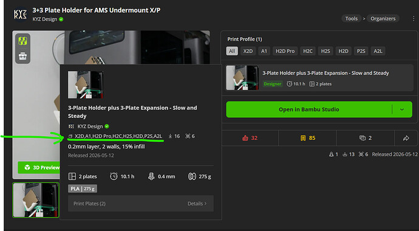Click the share arrow icon

click(406, 138)
